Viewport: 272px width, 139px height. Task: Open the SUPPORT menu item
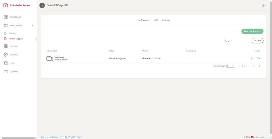coord(14,72)
